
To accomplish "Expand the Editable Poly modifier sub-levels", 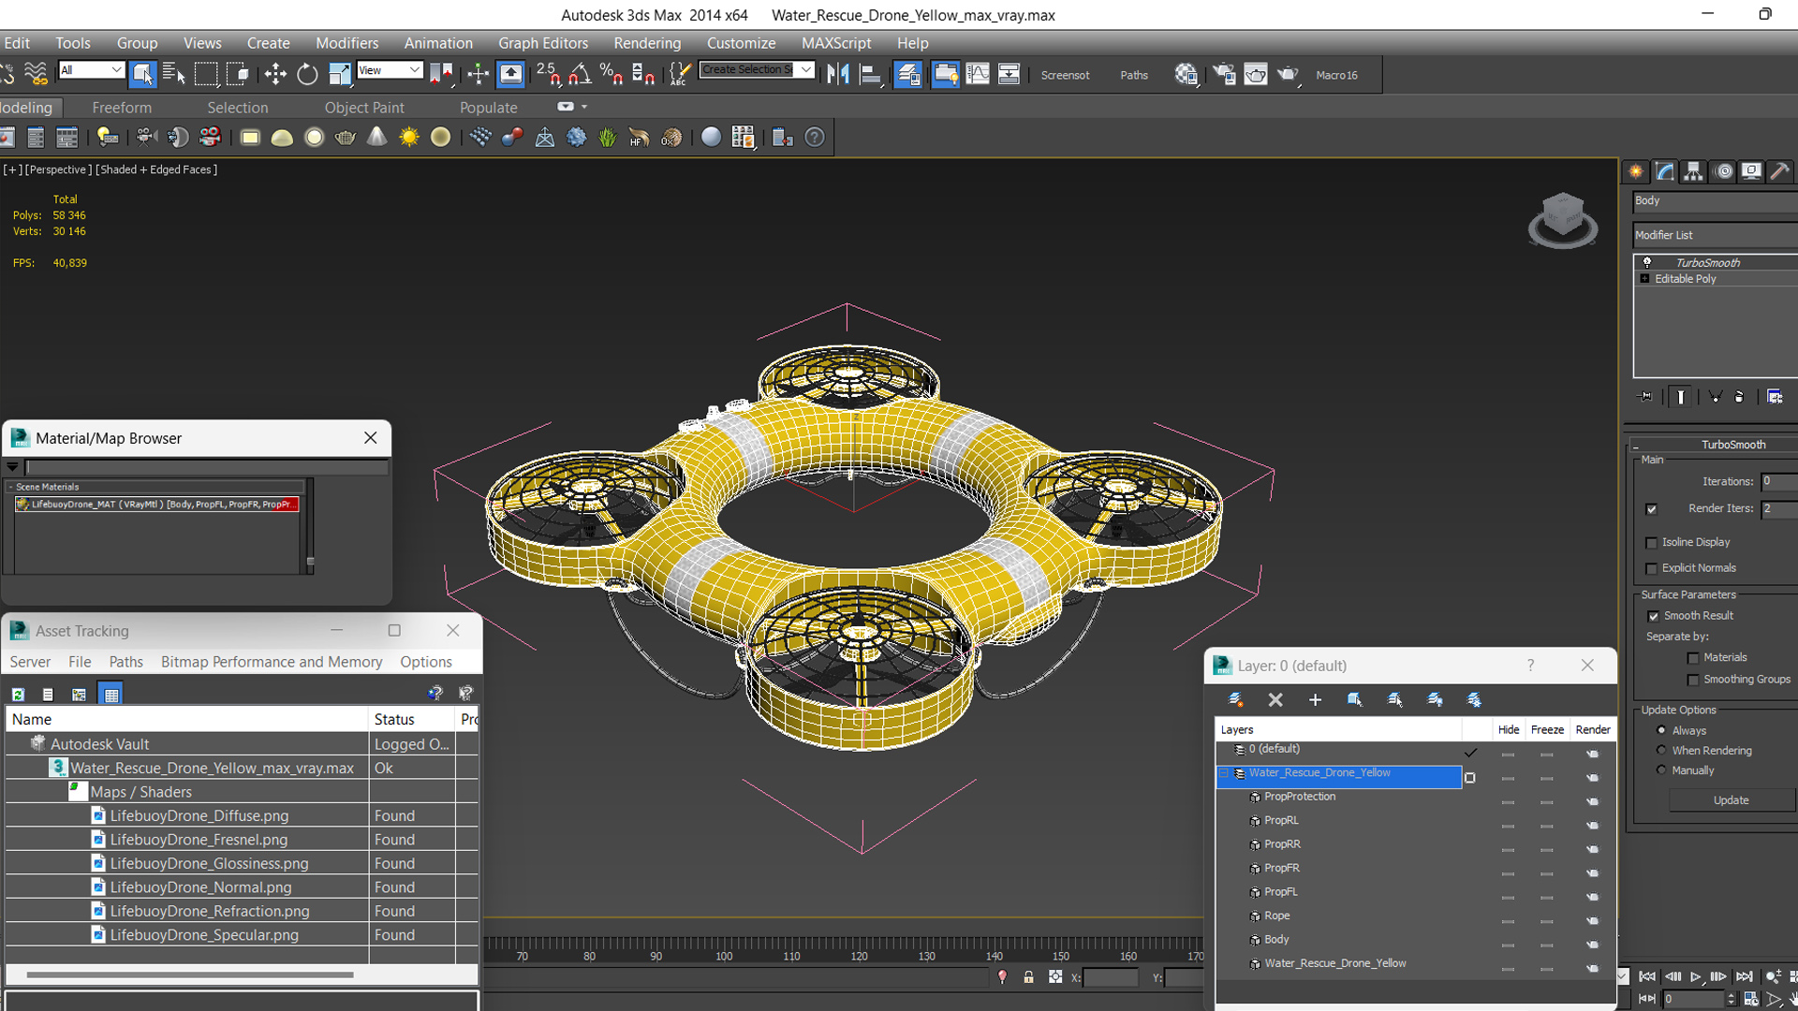I will [1644, 279].
